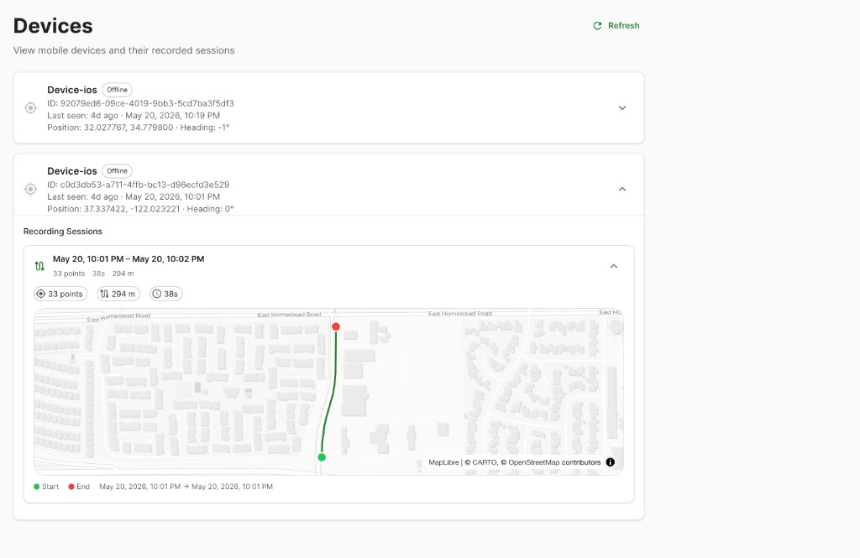Click Offline badge on second device
This screenshot has height=558, width=860.
pos(117,171)
